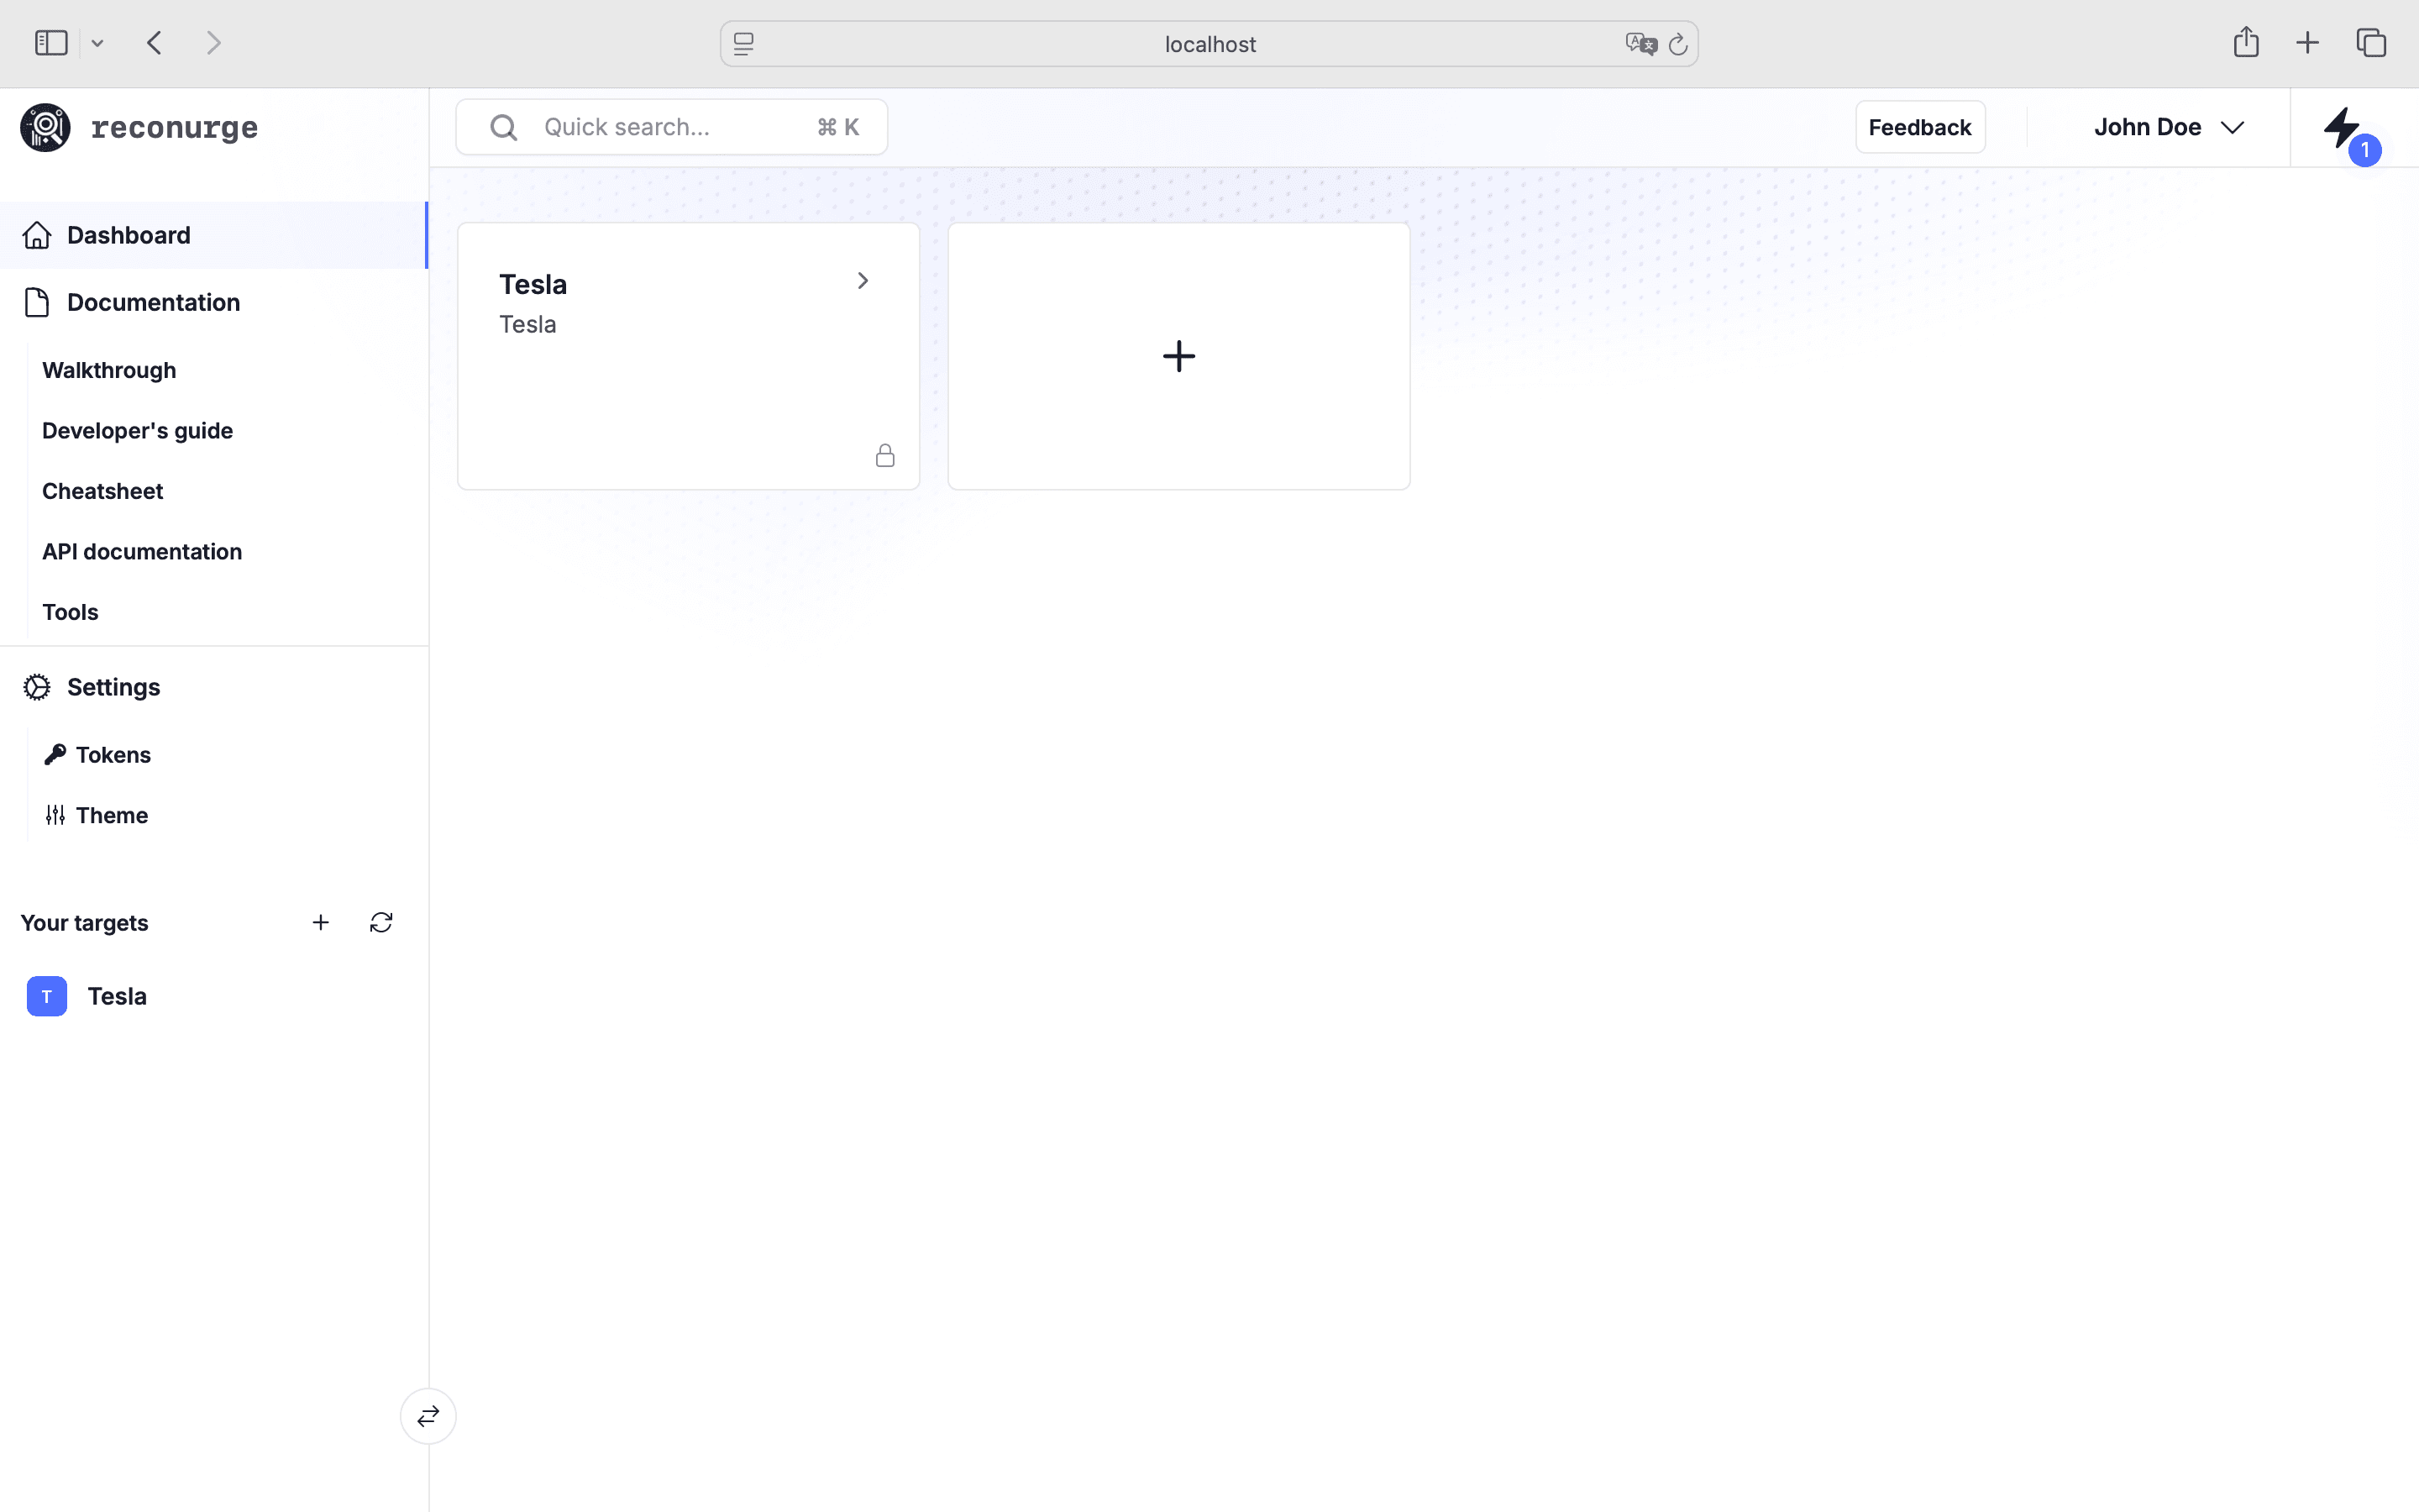Refresh the Your targets list
This screenshot has height=1512, width=2419.
click(x=380, y=922)
